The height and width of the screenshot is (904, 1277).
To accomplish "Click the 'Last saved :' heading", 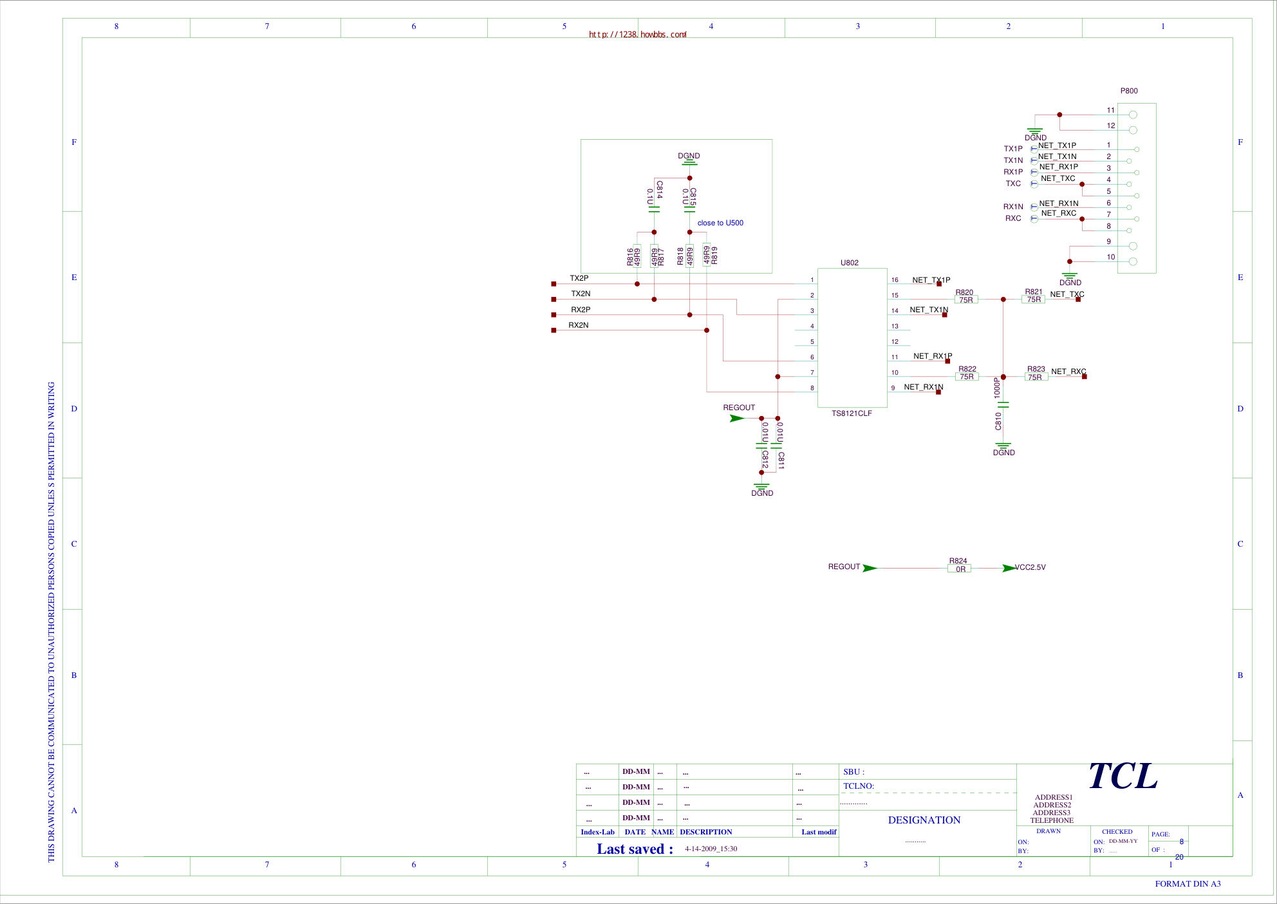I will point(635,849).
